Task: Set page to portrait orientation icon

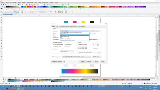Action: pos(25,12)
